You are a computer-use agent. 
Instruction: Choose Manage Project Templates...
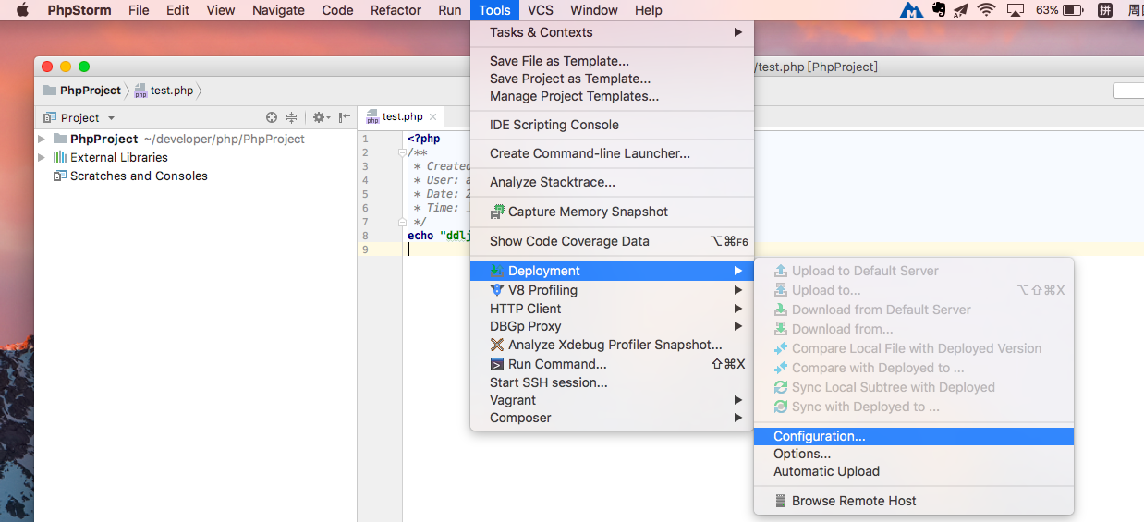point(612,96)
